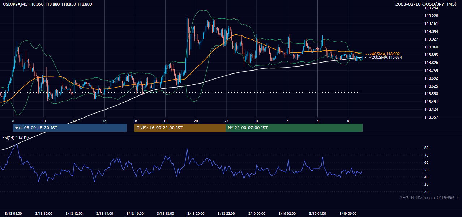Click price axis label 118.759
Screen dimensions: 462x217
click(431, 71)
